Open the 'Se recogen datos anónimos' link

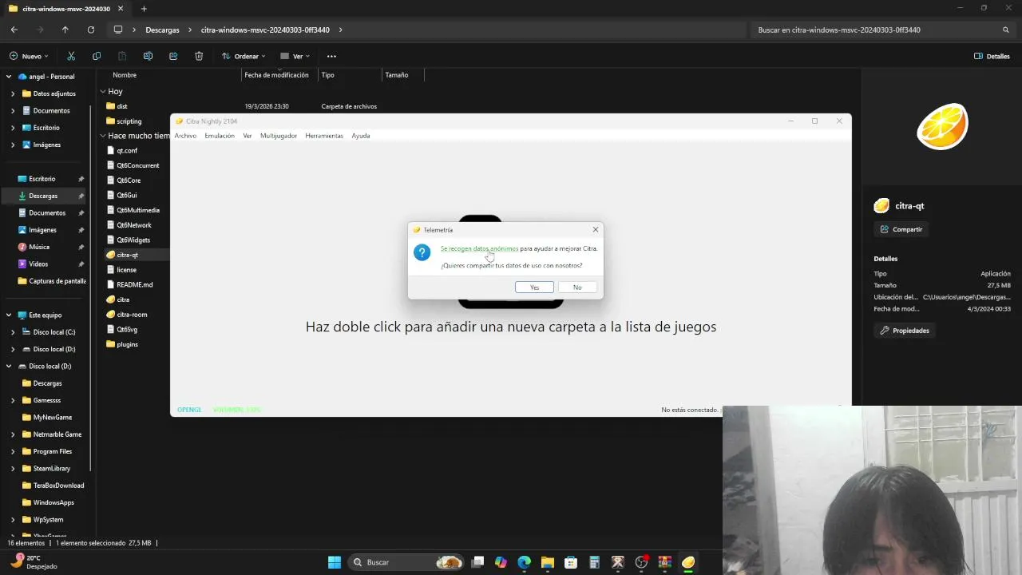[x=479, y=248]
